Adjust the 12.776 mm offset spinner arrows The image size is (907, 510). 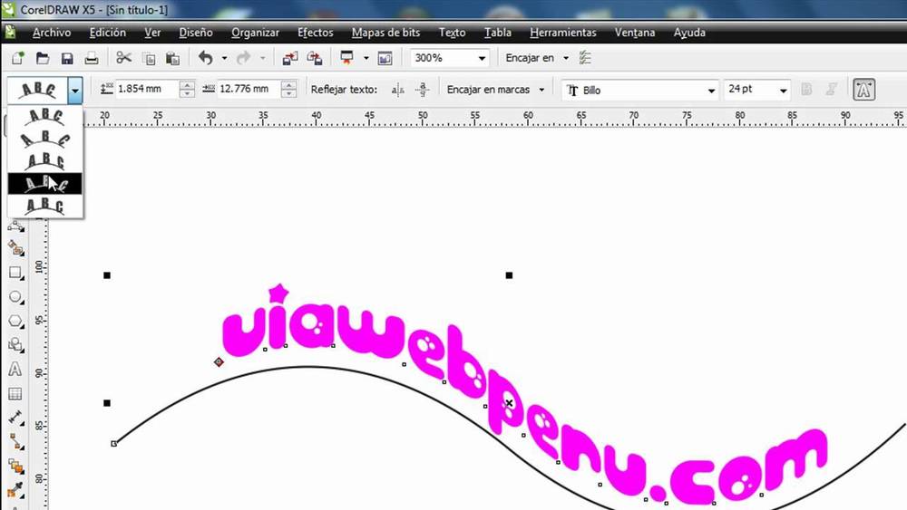tap(288, 89)
